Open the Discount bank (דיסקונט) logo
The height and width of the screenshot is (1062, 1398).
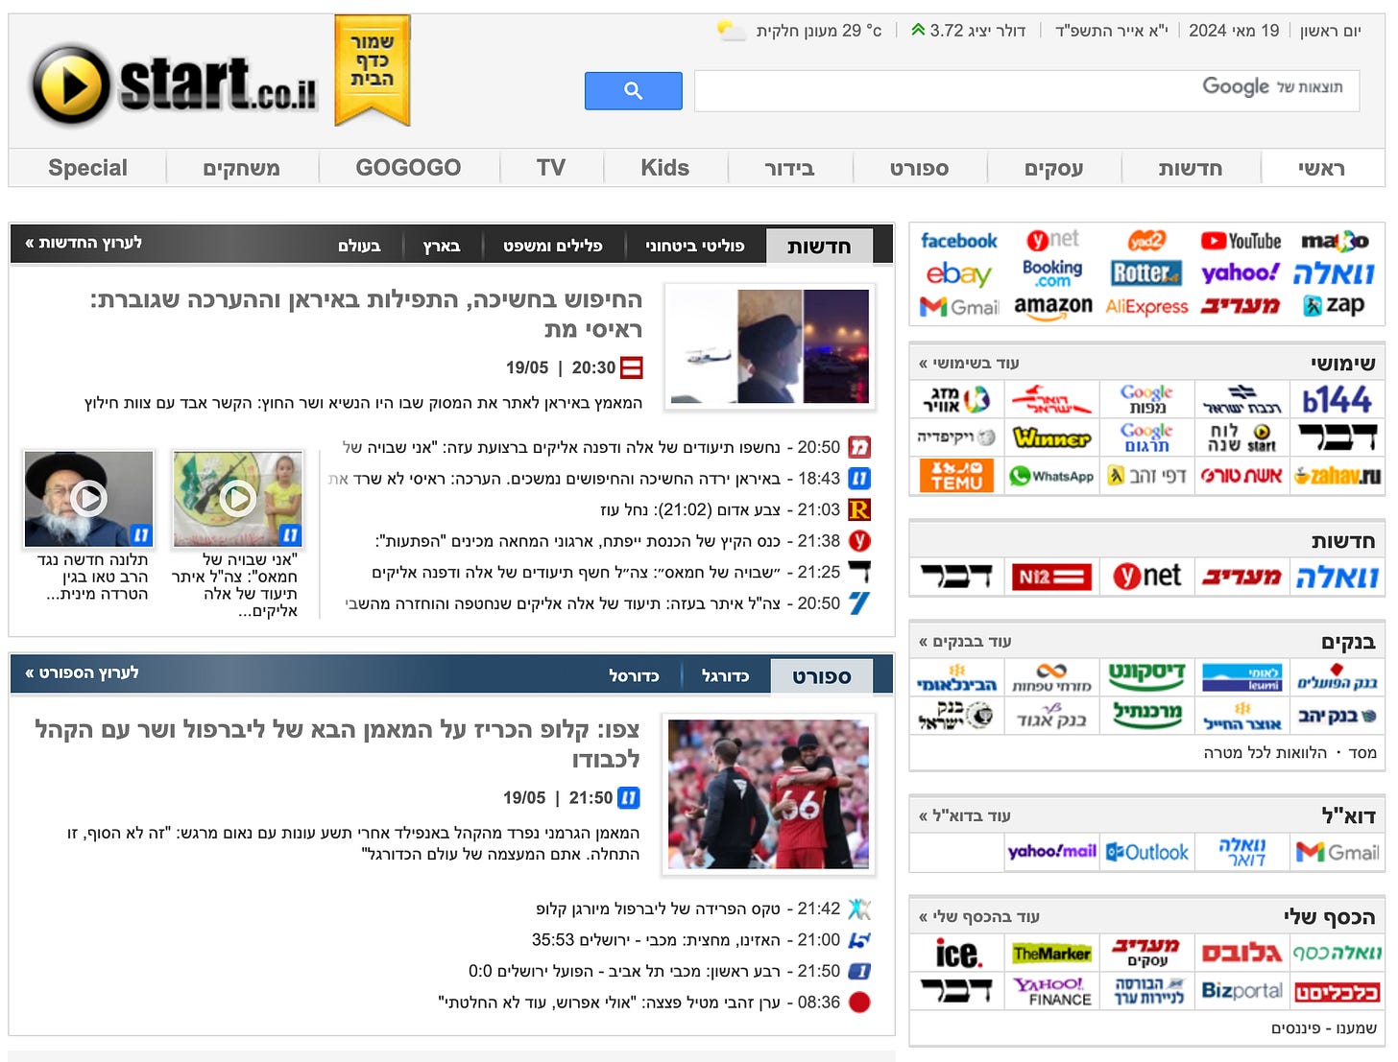point(1146,676)
